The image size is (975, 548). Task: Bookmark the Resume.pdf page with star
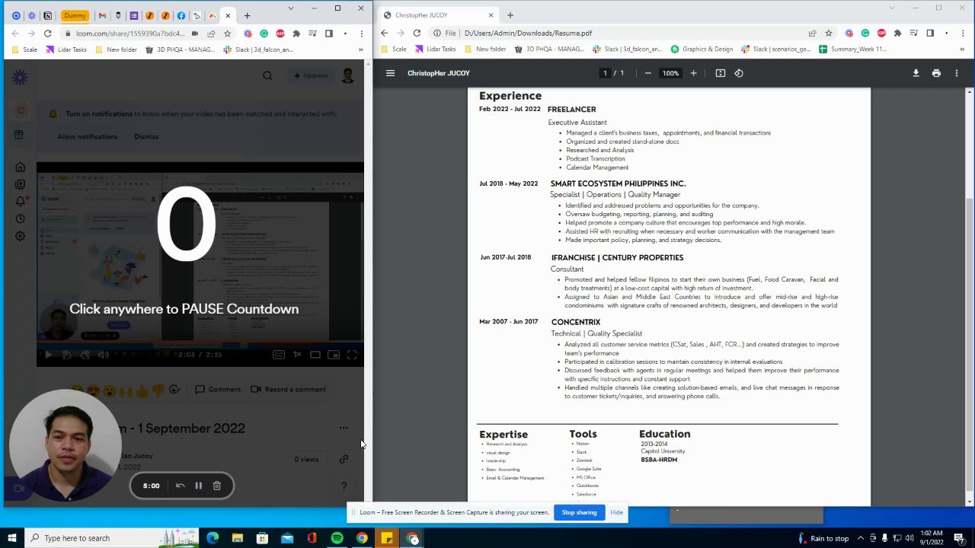829,33
